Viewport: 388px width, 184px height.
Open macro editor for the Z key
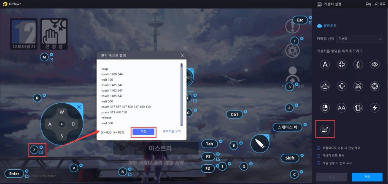pos(41,152)
